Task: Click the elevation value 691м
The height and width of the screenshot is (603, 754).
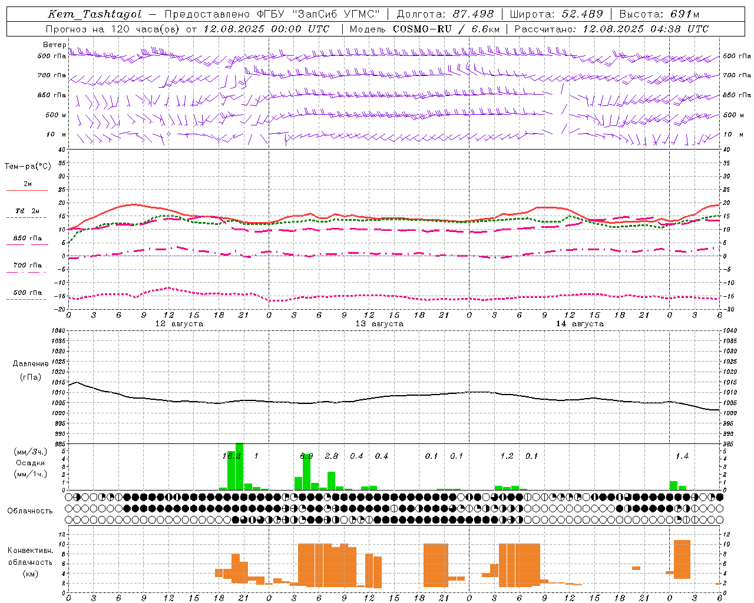Action: (684, 14)
